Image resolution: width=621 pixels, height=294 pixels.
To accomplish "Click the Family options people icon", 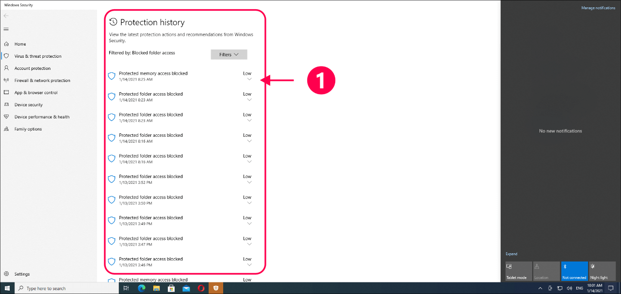I will (x=6, y=129).
